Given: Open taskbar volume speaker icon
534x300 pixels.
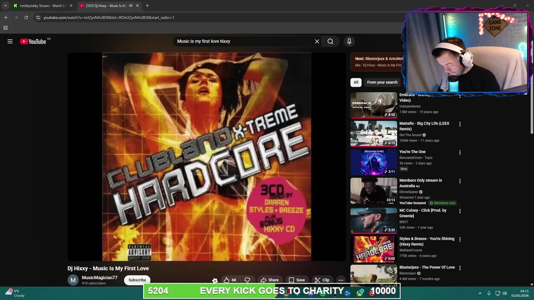Looking at the screenshot, I should click(x=504, y=293).
